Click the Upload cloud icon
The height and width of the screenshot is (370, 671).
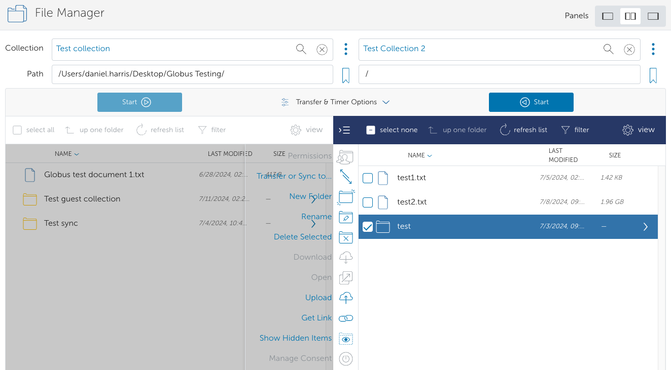point(346,298)
